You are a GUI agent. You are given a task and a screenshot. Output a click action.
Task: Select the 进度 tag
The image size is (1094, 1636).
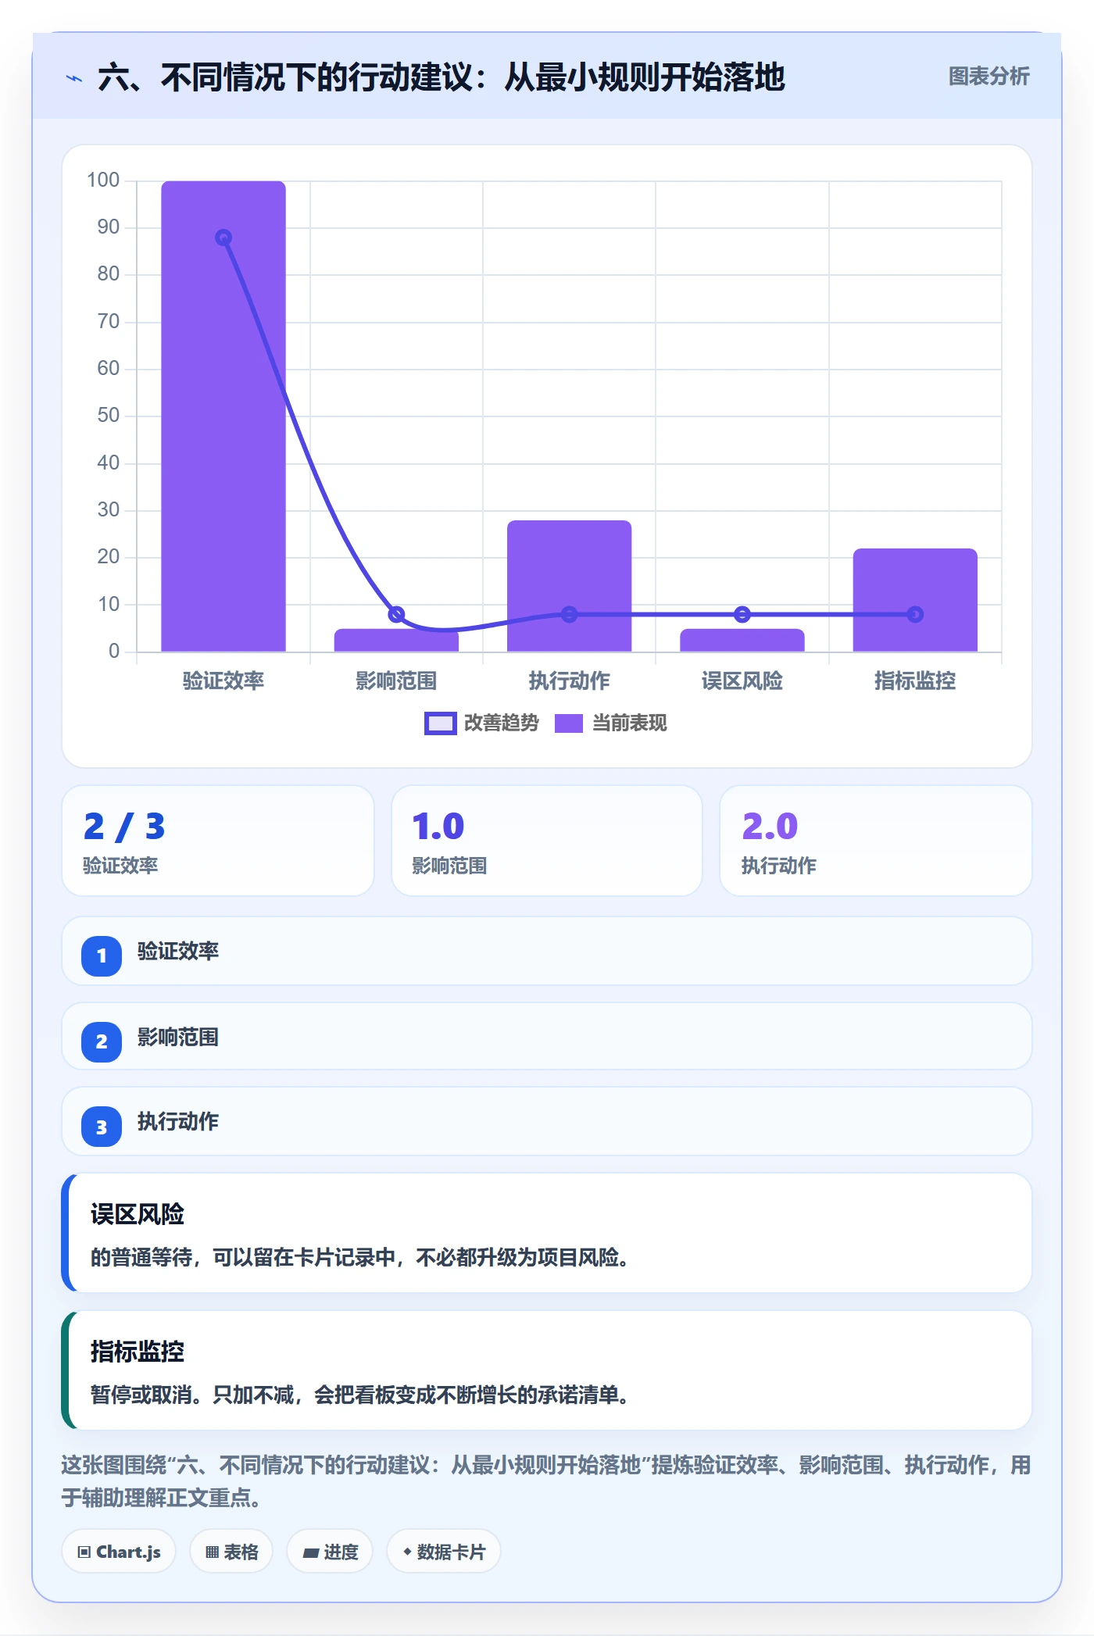330,1552
